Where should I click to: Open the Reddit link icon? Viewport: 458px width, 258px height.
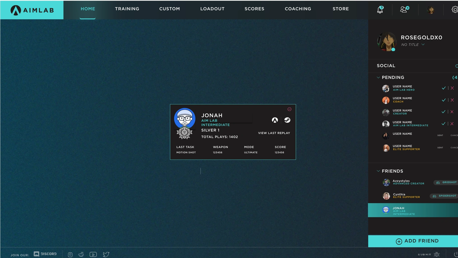point(81,254)
